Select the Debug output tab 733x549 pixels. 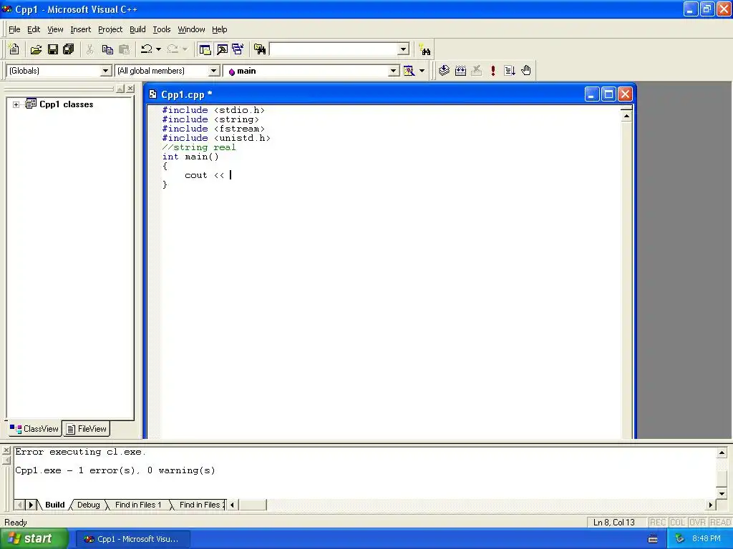point(88,505)
